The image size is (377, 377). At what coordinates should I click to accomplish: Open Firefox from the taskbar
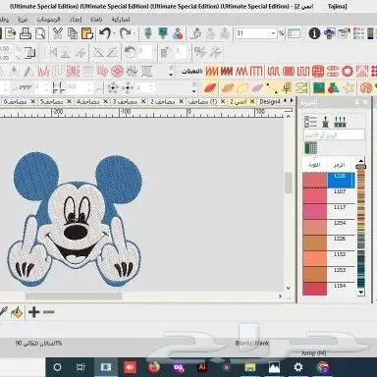[154, 367]
